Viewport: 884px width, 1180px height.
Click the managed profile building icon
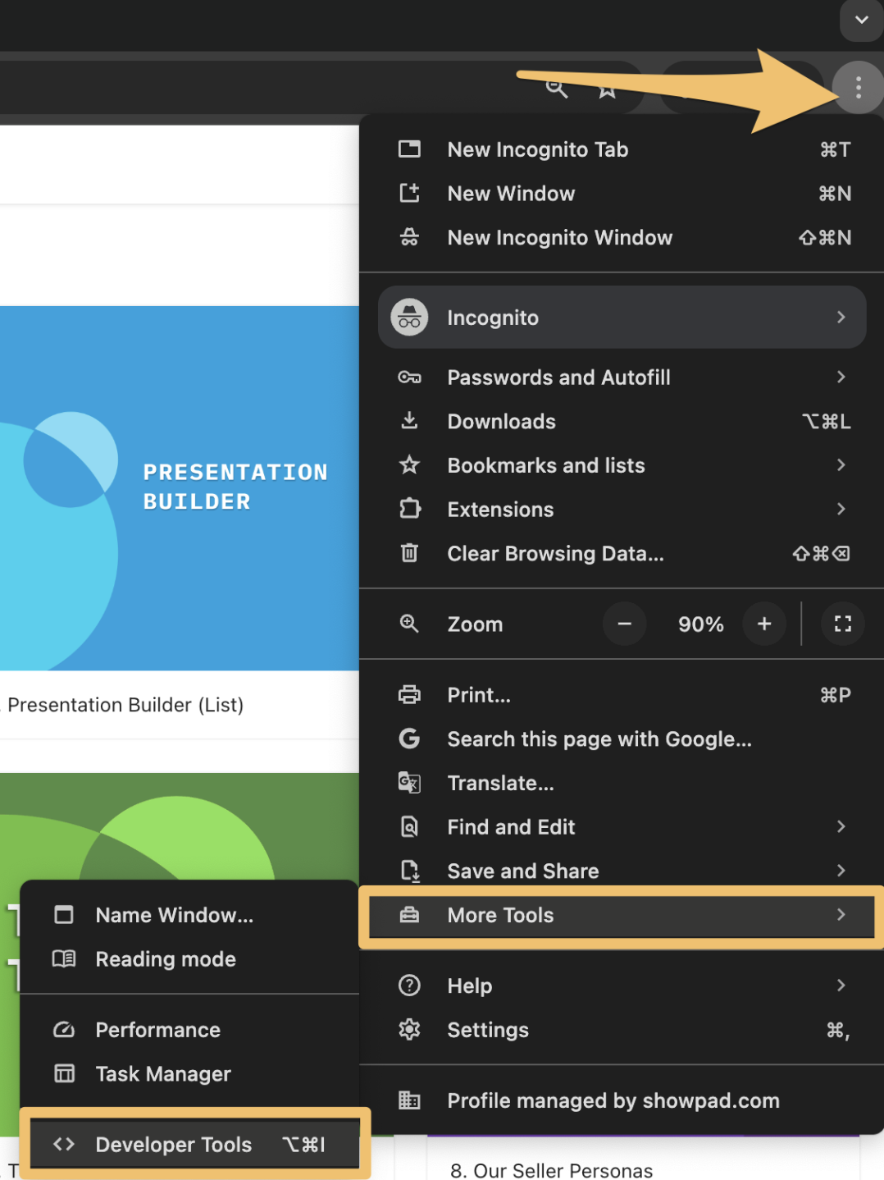(x=409, y=1100)
